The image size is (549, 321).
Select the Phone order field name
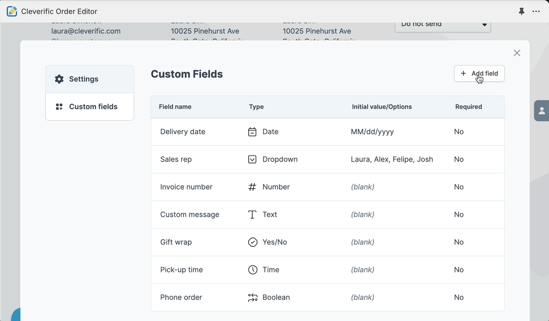click(181, 298)
